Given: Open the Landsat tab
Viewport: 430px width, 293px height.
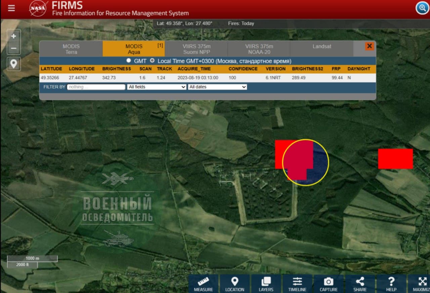Looking at the screenshot, I should coord(322,47).
